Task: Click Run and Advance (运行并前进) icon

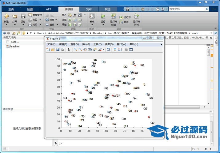Action: pos(113,16)
